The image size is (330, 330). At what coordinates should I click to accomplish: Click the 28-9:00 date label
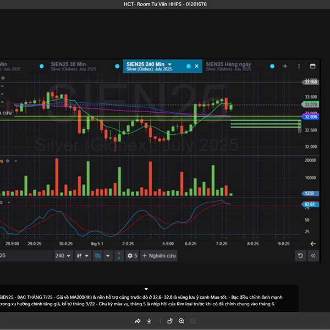tap(12, 244)
